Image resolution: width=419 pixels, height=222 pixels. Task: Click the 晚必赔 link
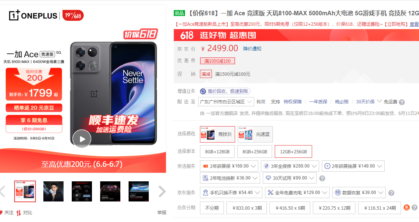point(342,101)
